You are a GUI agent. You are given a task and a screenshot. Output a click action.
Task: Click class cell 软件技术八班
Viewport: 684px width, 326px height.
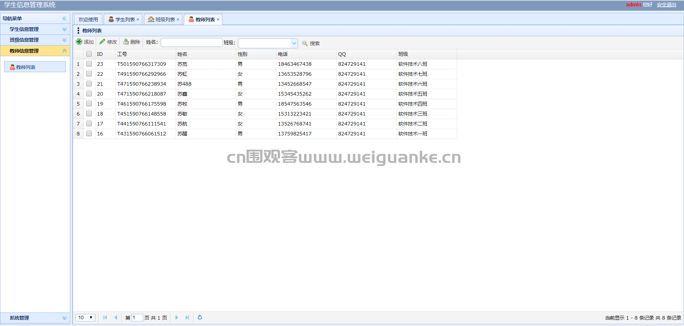tap(413, 64)
